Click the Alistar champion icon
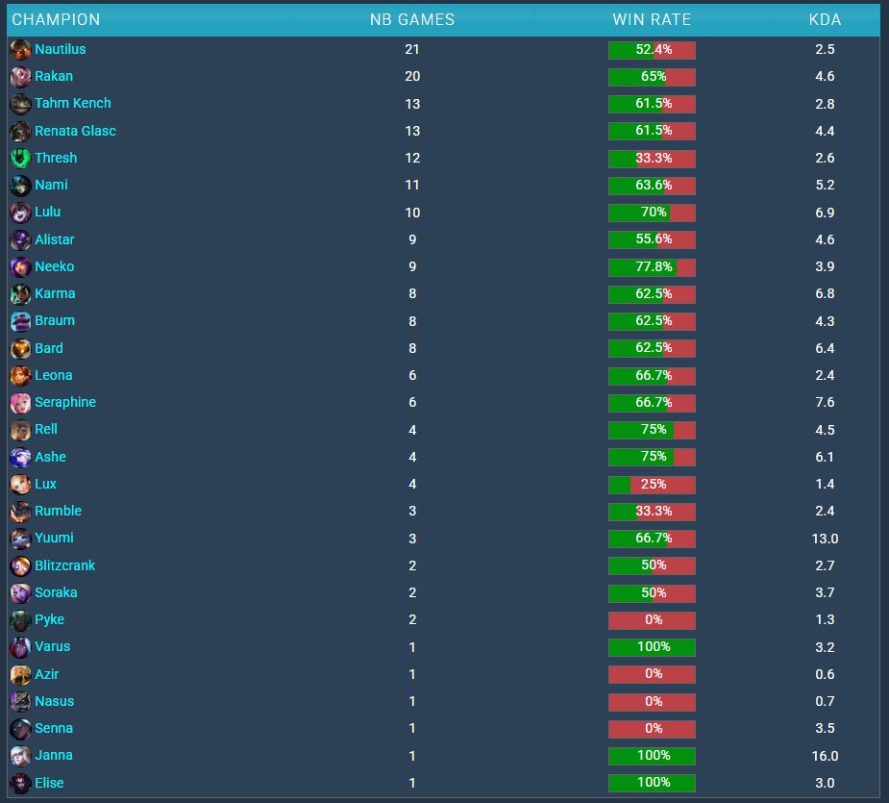889x803 pixels. tap(20, 240)
